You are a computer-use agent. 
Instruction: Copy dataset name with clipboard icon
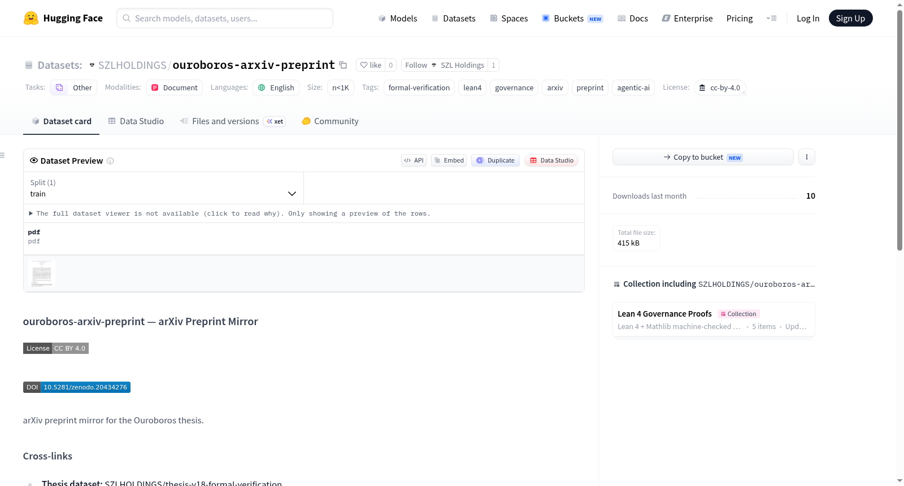tap(343, 65)
